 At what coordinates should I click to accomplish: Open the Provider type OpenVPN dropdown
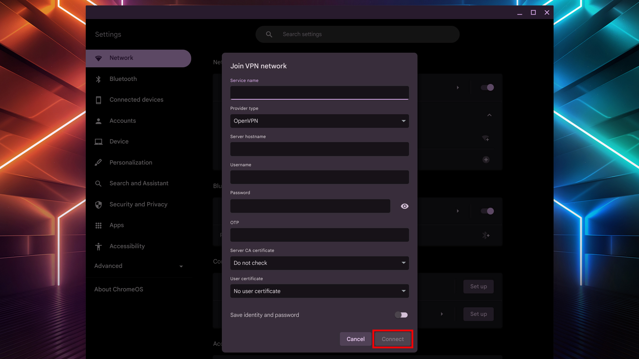tap(319, 121)
